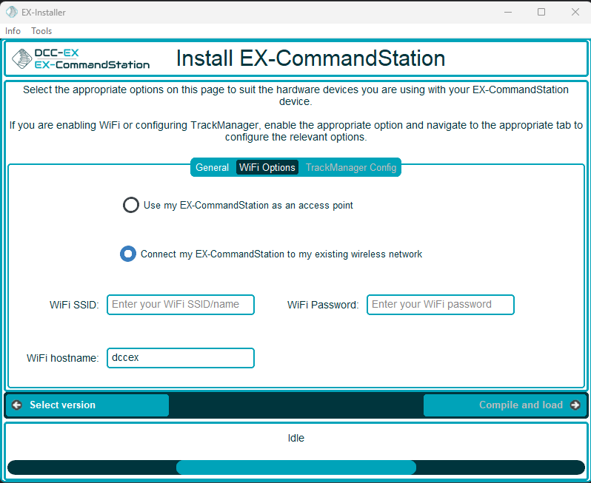Viewport: 591px width, 483px height.
Task: Click the WiFi Password input field
Action: click(x=440, y=305)
